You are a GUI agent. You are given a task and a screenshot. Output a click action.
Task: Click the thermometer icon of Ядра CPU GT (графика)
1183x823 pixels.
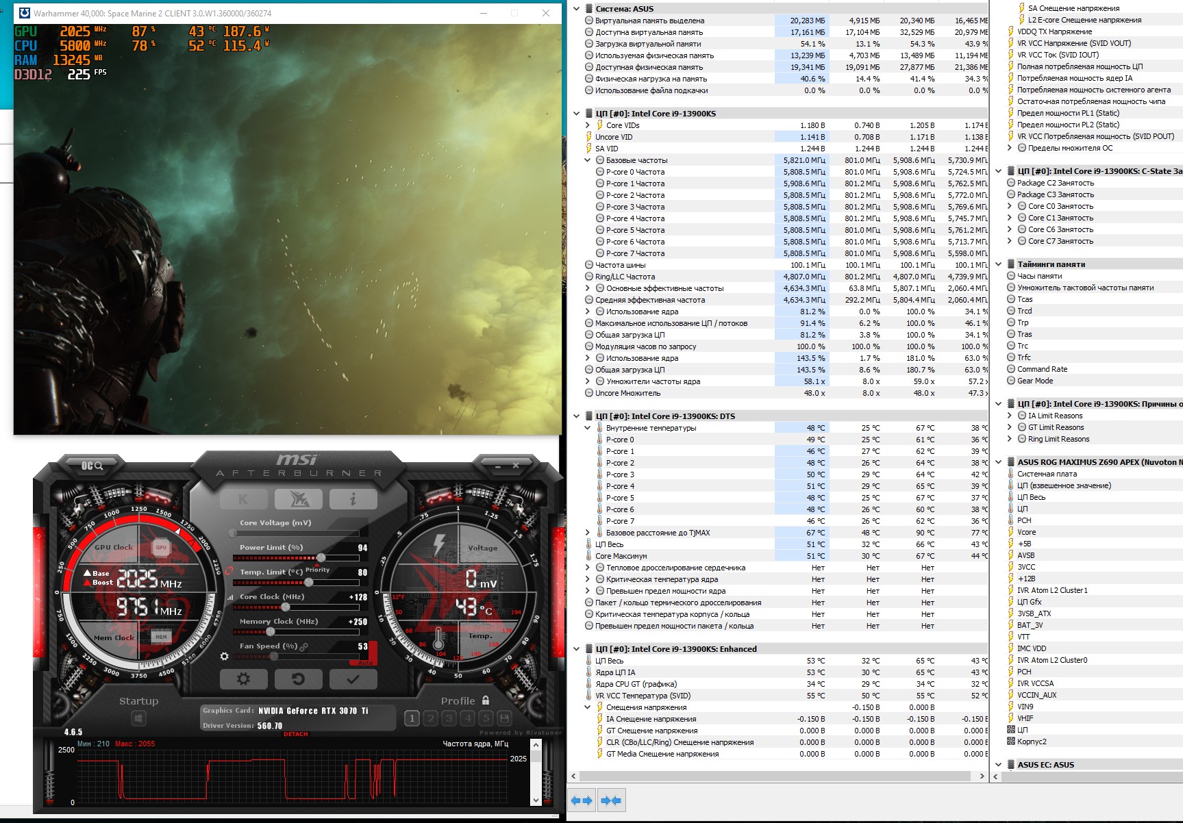pos(589,684)
